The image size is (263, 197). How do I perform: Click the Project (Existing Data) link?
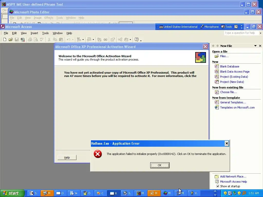point(234,77)
